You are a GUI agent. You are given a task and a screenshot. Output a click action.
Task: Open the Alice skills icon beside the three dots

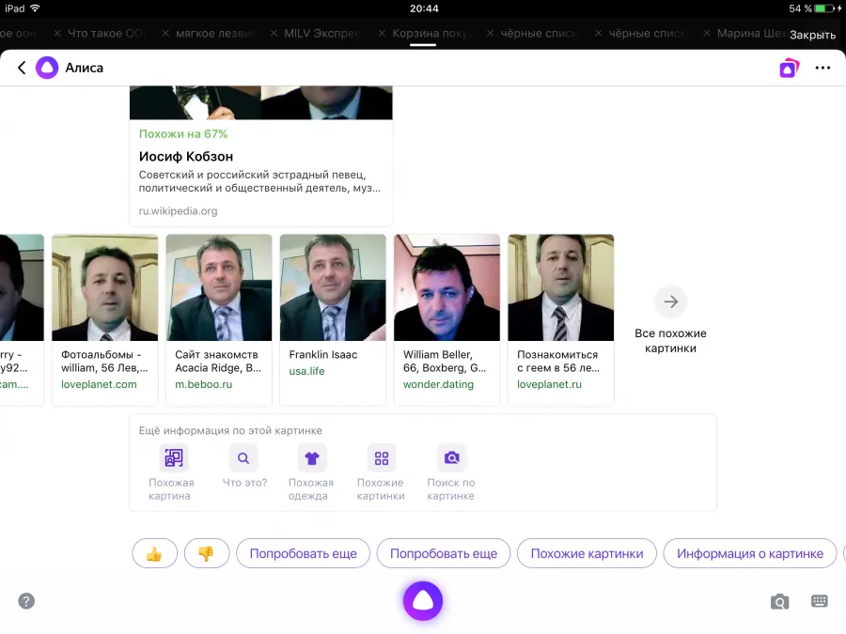pos(789,68)
